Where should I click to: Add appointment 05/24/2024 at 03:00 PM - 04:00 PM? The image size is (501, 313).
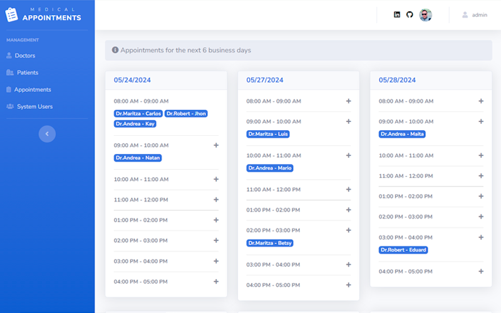(x=216, y=261)
